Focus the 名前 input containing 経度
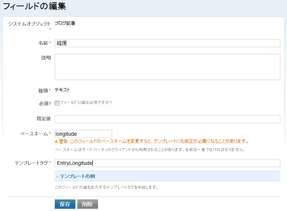Viewport: 287px width, 211px height. pos(167,43)
